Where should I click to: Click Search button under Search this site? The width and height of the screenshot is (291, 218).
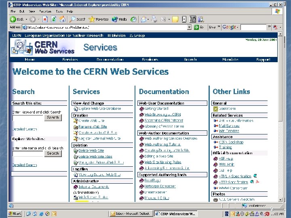click(x=53, y=117)
